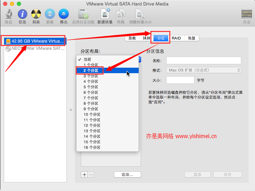The width and height of the screenshot is (255, 191).
Task: Choose 4 partitions (4 个分区)
Action: click(107, 81)
